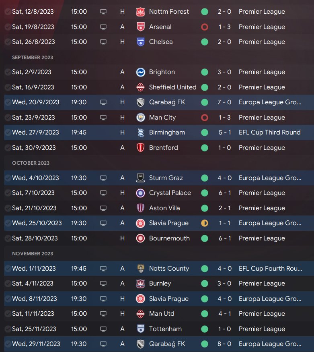The image size is (314, 352).
Task: Click the draw indicator for Slavia Prague 1-1
Action: tap(205, 223)
